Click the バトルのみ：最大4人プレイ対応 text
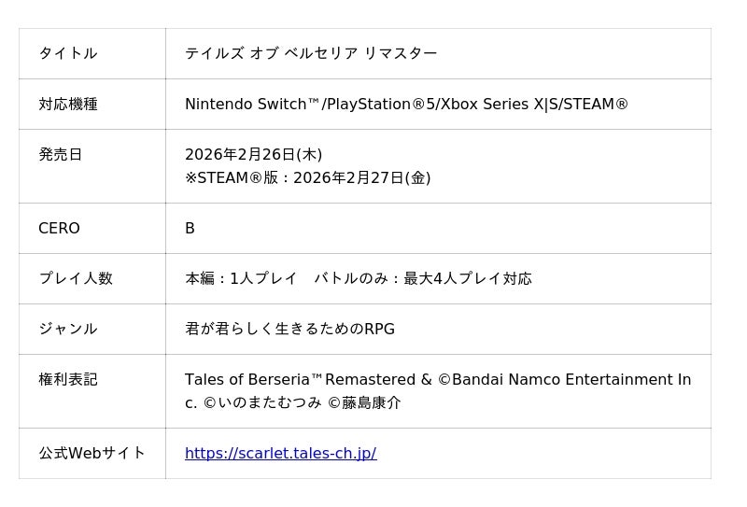Screen dimensions: 747x507 (x=423, y=278)
